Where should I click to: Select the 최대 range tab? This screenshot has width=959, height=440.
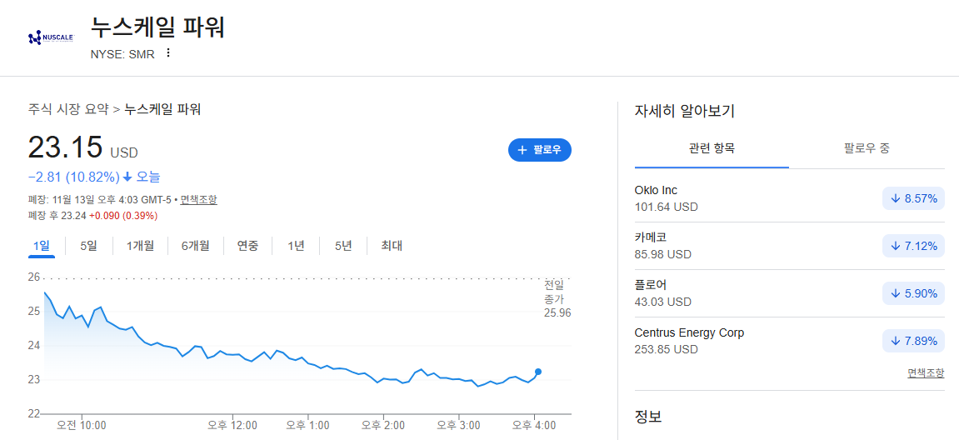click(392, 246)
